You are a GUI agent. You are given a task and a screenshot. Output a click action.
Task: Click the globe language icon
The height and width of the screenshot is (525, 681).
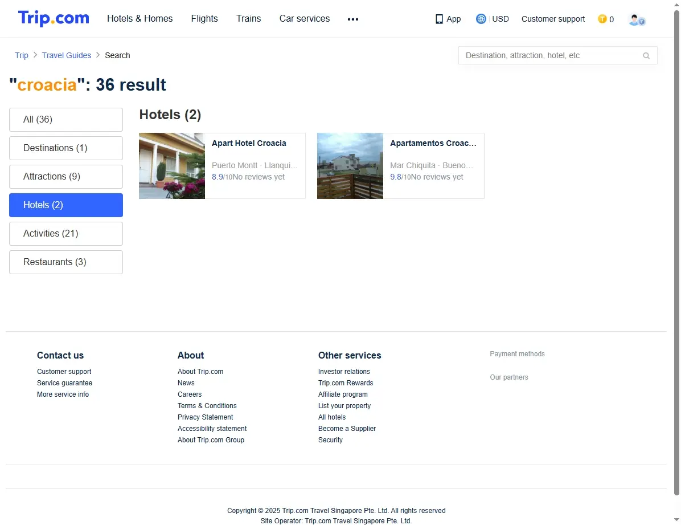(x=481, y=19)
